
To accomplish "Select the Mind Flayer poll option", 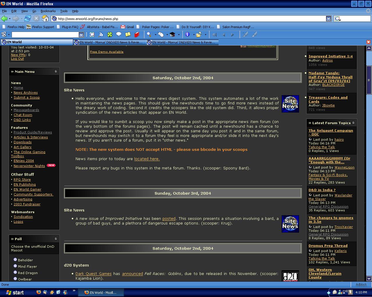I will pos(15,266).
